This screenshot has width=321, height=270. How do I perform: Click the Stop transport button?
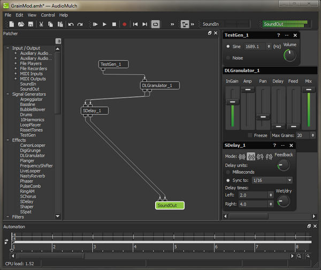[x=114, y=24]
